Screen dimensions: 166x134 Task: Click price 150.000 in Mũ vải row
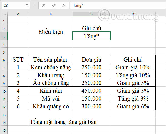click(x=91, y=98)
